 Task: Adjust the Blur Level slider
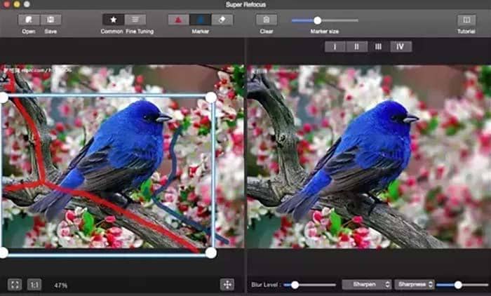point(295,285)
